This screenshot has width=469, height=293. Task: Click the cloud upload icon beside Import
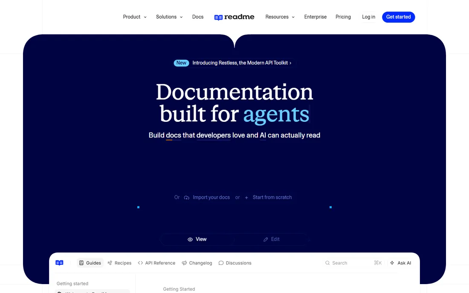point(187,198)
